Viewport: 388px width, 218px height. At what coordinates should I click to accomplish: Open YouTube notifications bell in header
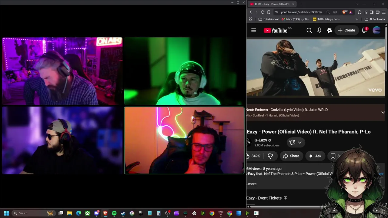[x=364, y=30]
